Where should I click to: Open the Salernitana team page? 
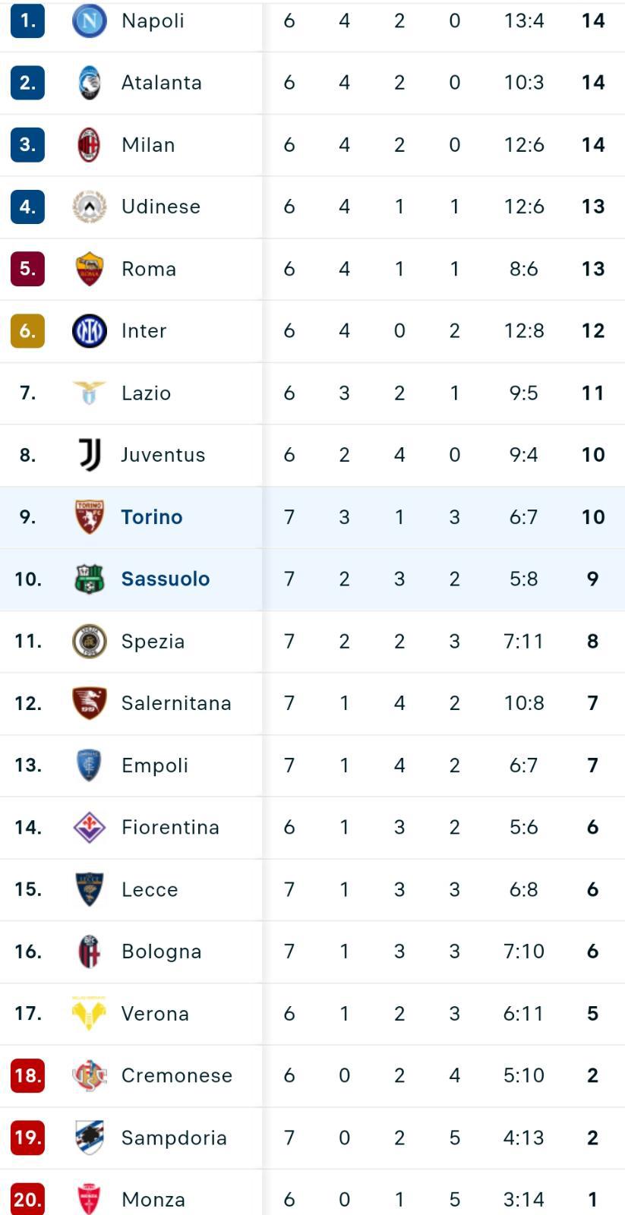[x=176, y=703]
